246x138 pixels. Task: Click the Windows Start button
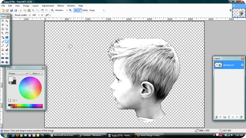(5, 135)
